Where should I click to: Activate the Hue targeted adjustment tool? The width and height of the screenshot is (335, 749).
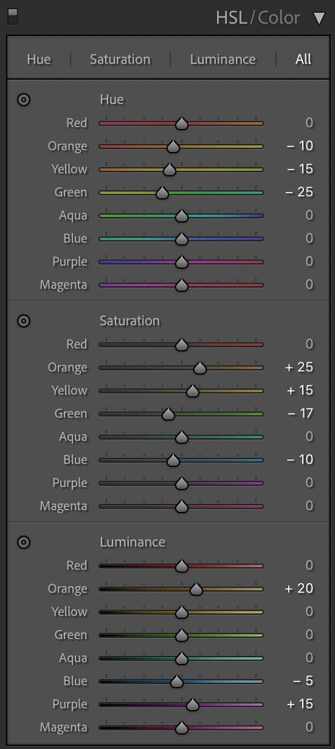tap(23, 100)
